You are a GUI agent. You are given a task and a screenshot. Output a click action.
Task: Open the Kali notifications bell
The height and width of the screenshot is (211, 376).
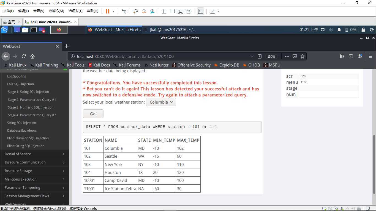pyautogui.click(x=339, y=30)
